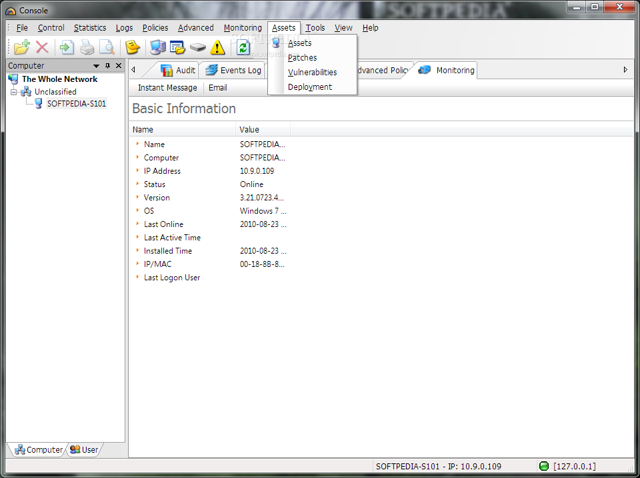This screenshot has width=640, height=478.
Task: Choose Patches from the Assets menu
Action: (313, 57)
